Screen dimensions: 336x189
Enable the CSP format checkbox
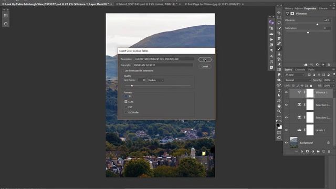(x=126, y=107)
